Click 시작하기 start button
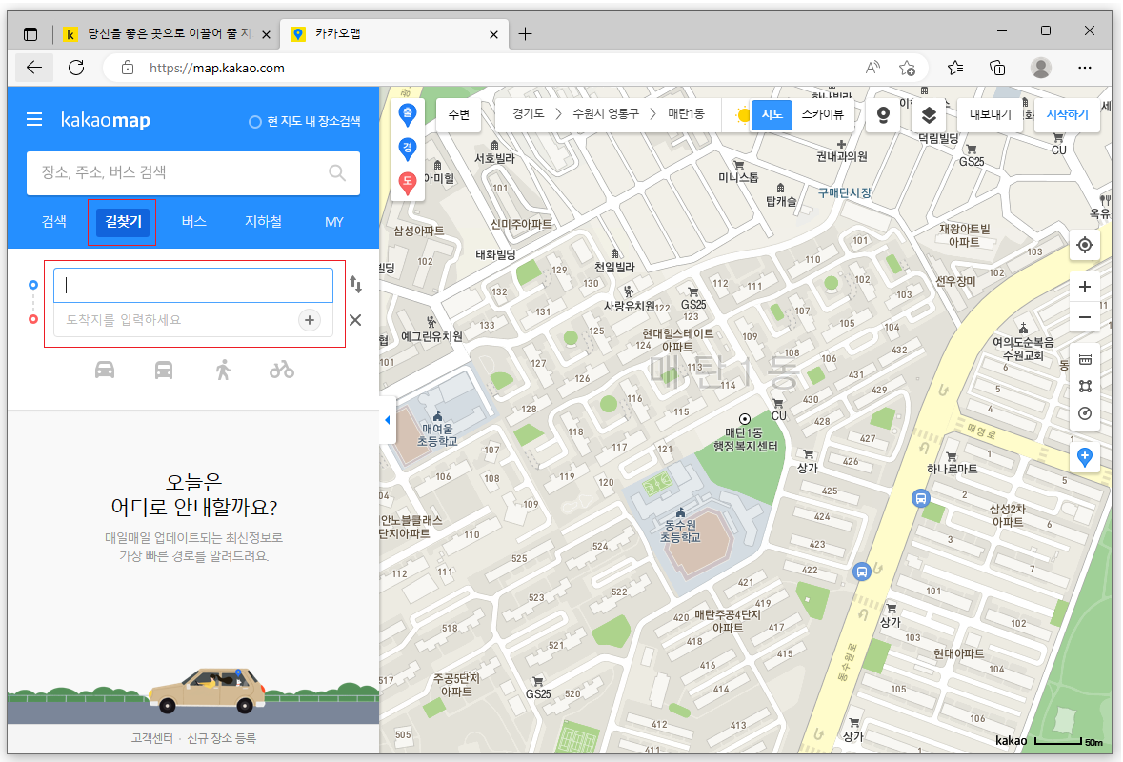1123x762 pixels. point(1067,114)
